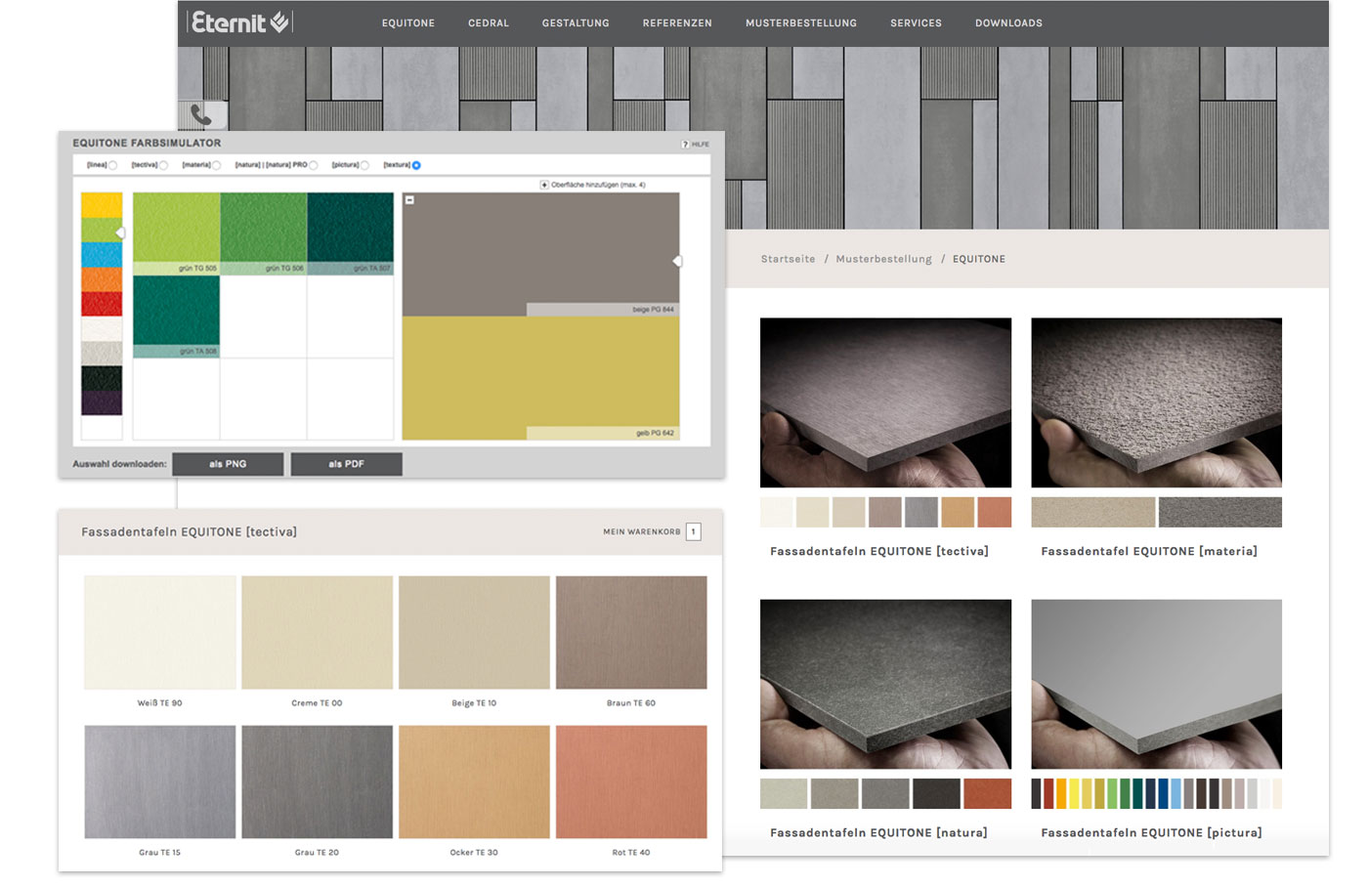Screen dimensions: 1368x886
Task: Click the Eternit logo in header
Action: tap(239, 22)
